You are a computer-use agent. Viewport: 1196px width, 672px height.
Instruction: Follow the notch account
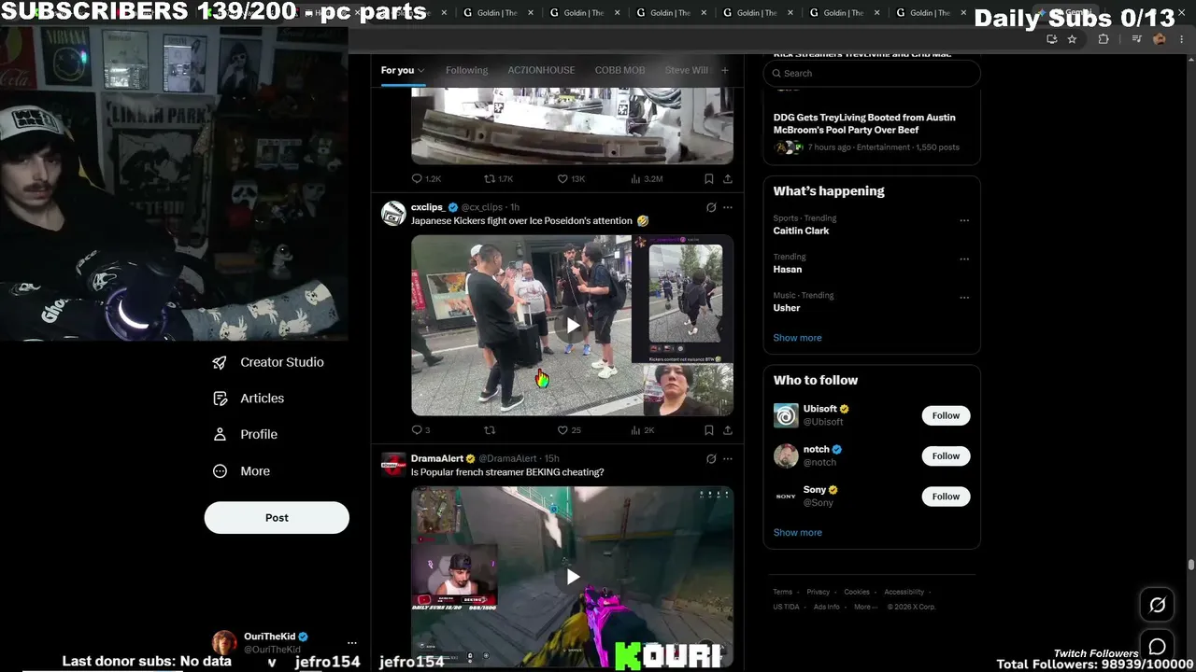coord(946,455)
